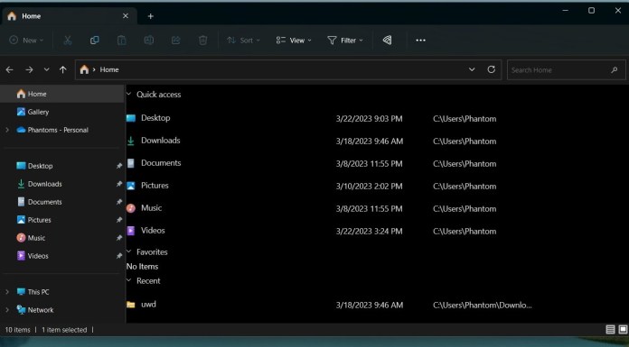Click pin icon beside Documents in sidebar
This screenshot has height=347, width=629.
(x=119, y=202)
